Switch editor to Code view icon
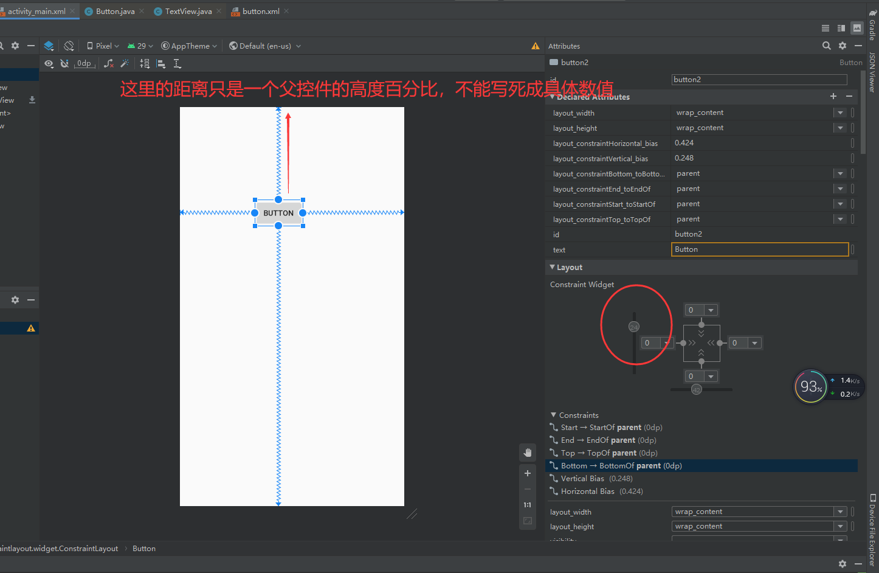This screenshot has height=573, width=879. click(x=826, y=28)
